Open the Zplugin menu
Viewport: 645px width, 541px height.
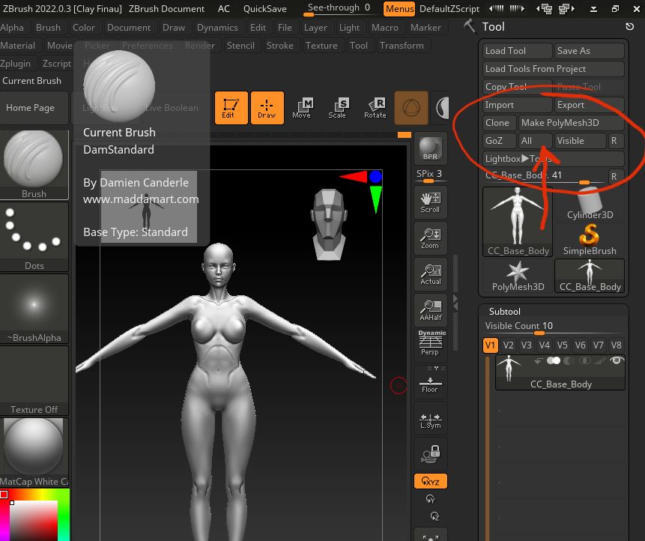coord(16,64)
